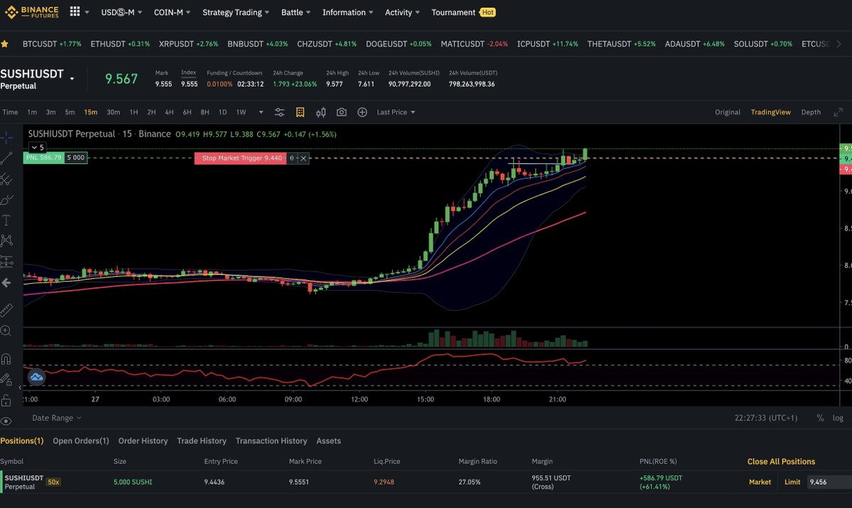The image size is (852, 508).
Task: Click the TradingView cloud logo on chart
Action: (x=36, y=377)
